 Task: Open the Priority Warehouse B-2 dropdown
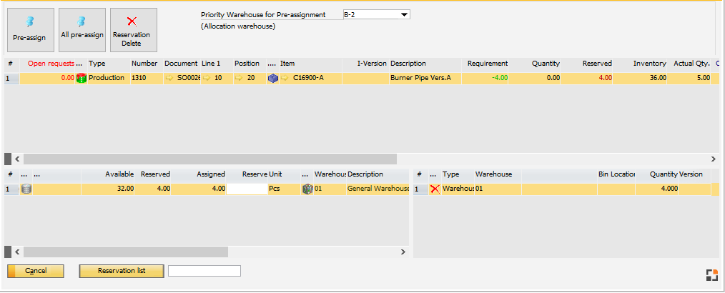coord(405,14)
